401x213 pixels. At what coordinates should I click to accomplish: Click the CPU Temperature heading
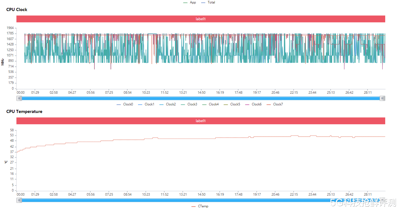[x=24, y=111]
